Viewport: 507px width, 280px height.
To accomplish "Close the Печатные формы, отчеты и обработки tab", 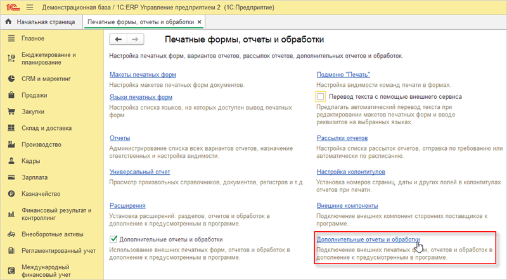I will point(200,22).
